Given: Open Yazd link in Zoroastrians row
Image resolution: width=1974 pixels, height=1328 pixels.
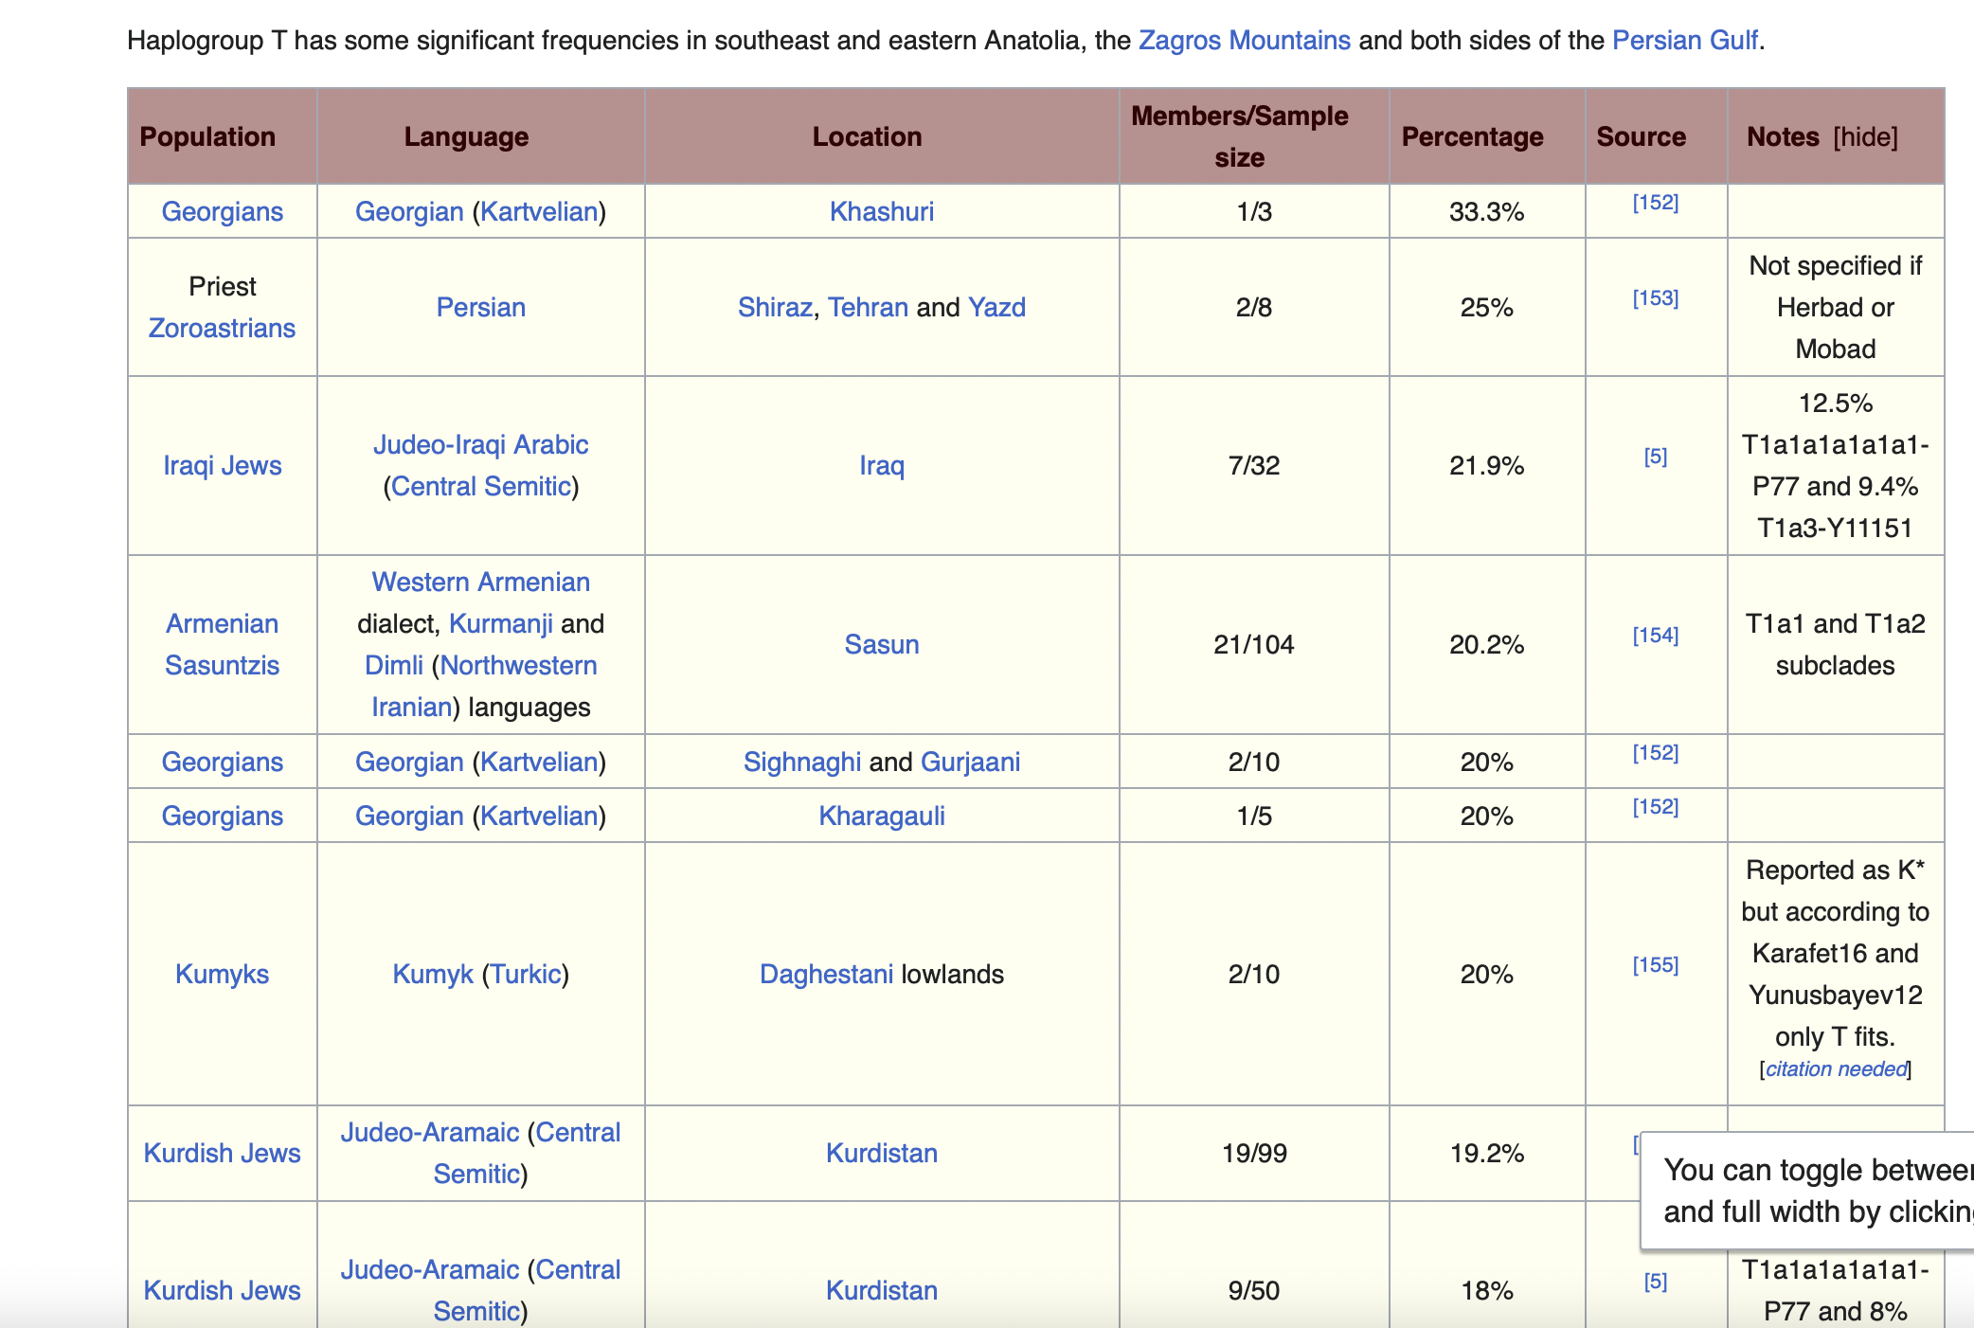Looking at the screenshot, I should [996, 307].
